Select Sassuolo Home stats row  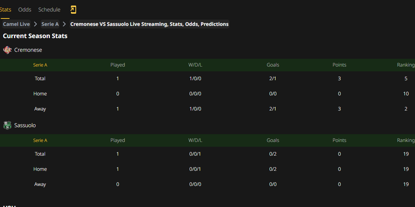pos(208,169)
